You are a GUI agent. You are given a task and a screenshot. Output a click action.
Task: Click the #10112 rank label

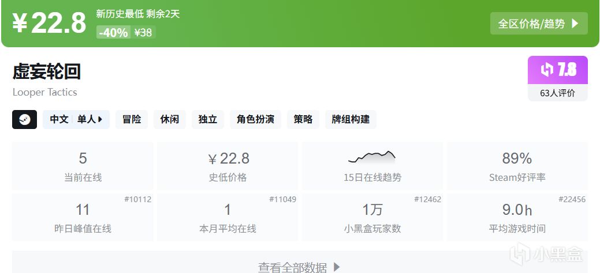(138, 199)
